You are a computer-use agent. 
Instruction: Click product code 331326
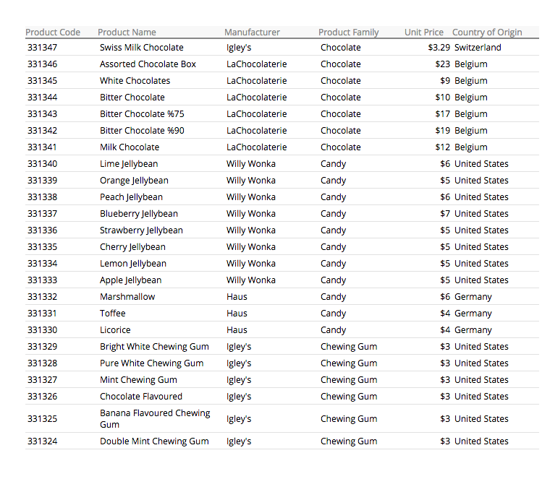[43, 397]
